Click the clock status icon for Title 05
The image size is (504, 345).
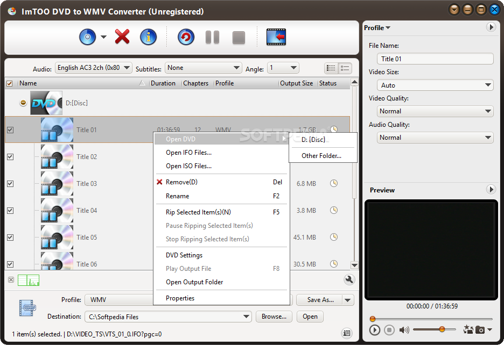pos(334,237)
